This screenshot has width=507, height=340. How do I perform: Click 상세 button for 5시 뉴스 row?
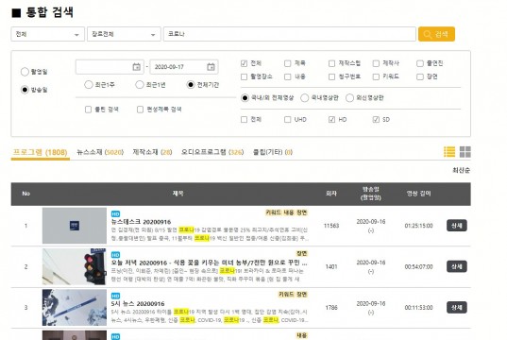pyautogui.click(x=457, y=307)
